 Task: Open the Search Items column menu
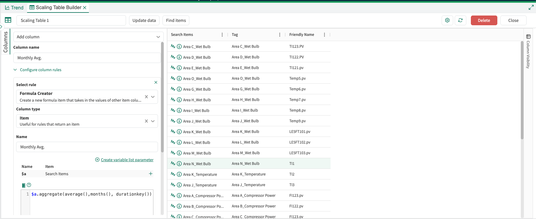pyautogui.click(x=222, y=35)
